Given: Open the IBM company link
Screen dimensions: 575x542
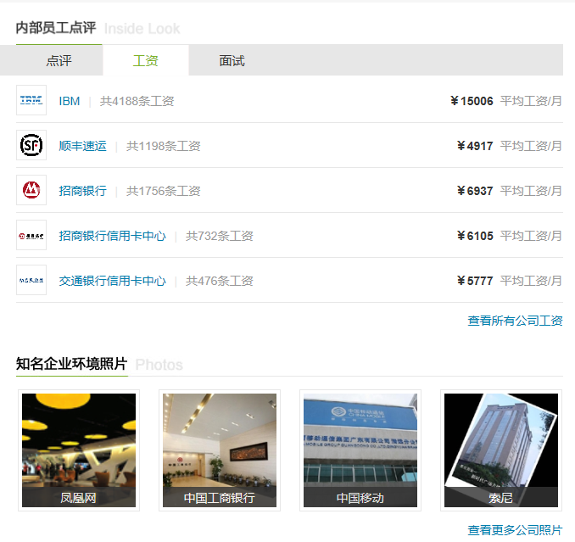Looking at the screenshot, I should (70, 101).
